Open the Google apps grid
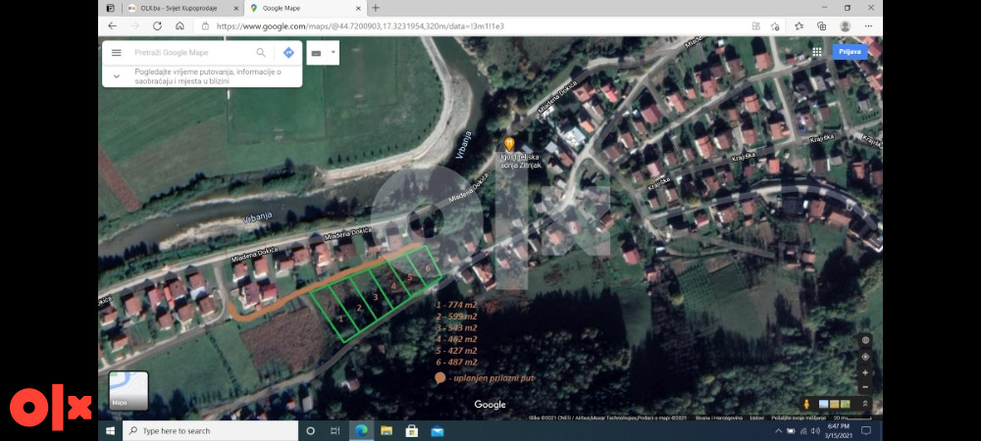 [x=816, y=52]
